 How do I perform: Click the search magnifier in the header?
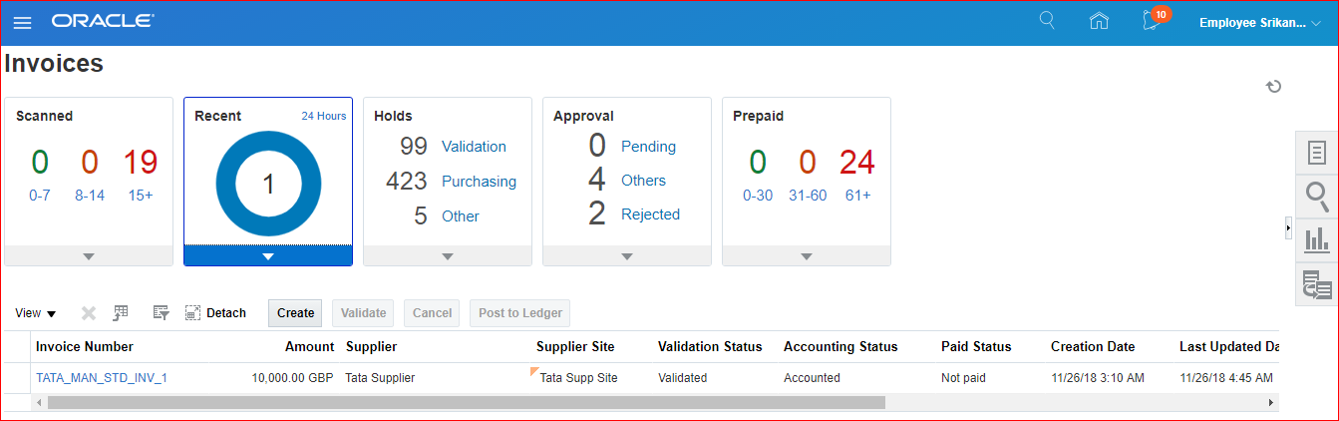pyautogui.click(x=1047, y=21)
